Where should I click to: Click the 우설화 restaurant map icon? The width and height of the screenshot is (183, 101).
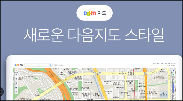tap(37, 93)
